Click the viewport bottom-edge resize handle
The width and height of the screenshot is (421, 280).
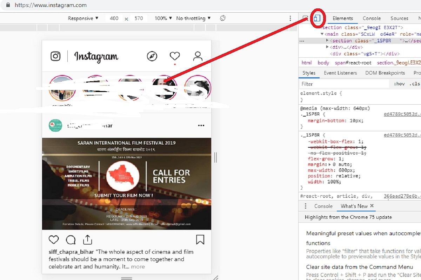127,278
